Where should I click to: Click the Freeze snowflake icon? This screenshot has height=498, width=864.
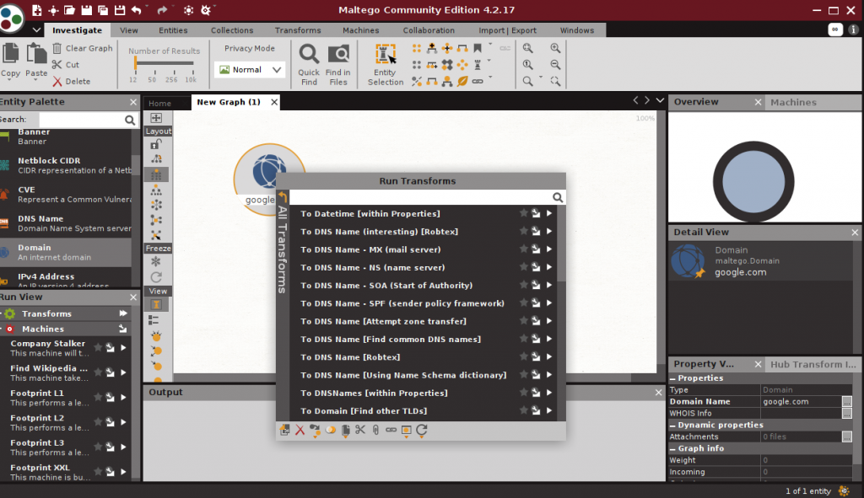pyautogui.click(x=156, y=261)
